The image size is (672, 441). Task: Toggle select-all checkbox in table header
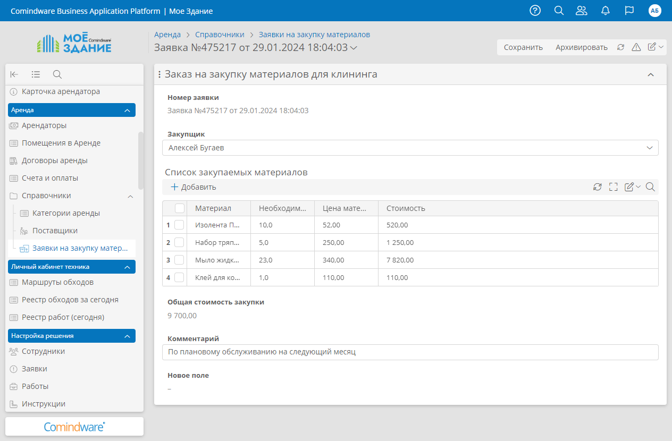pos(180,208)
